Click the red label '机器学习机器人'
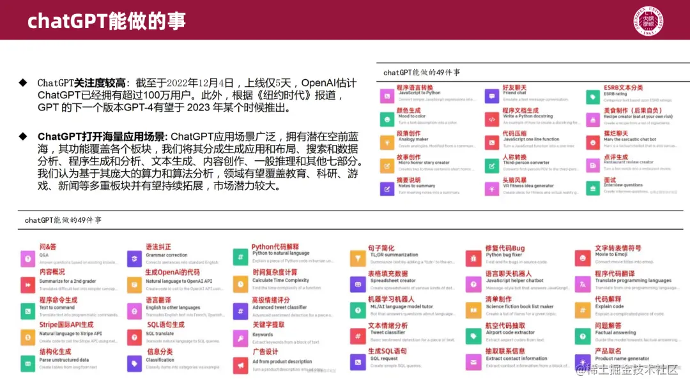Image resolution: width=690 pixels, height=388 pixels. [x=391, y=299]
